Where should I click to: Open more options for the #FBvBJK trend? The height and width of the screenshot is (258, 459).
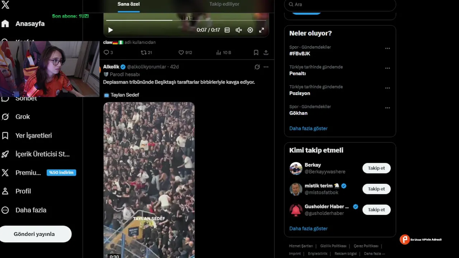[388, 48]
